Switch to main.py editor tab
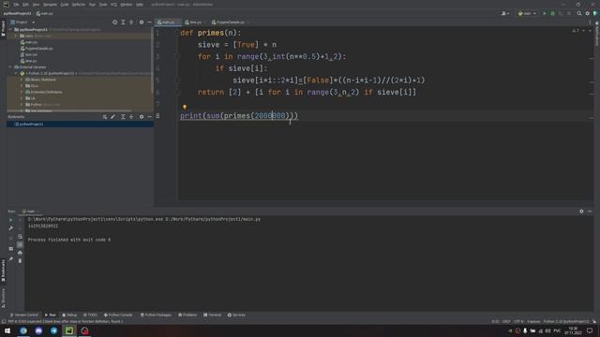 click(x=167, y=22)
